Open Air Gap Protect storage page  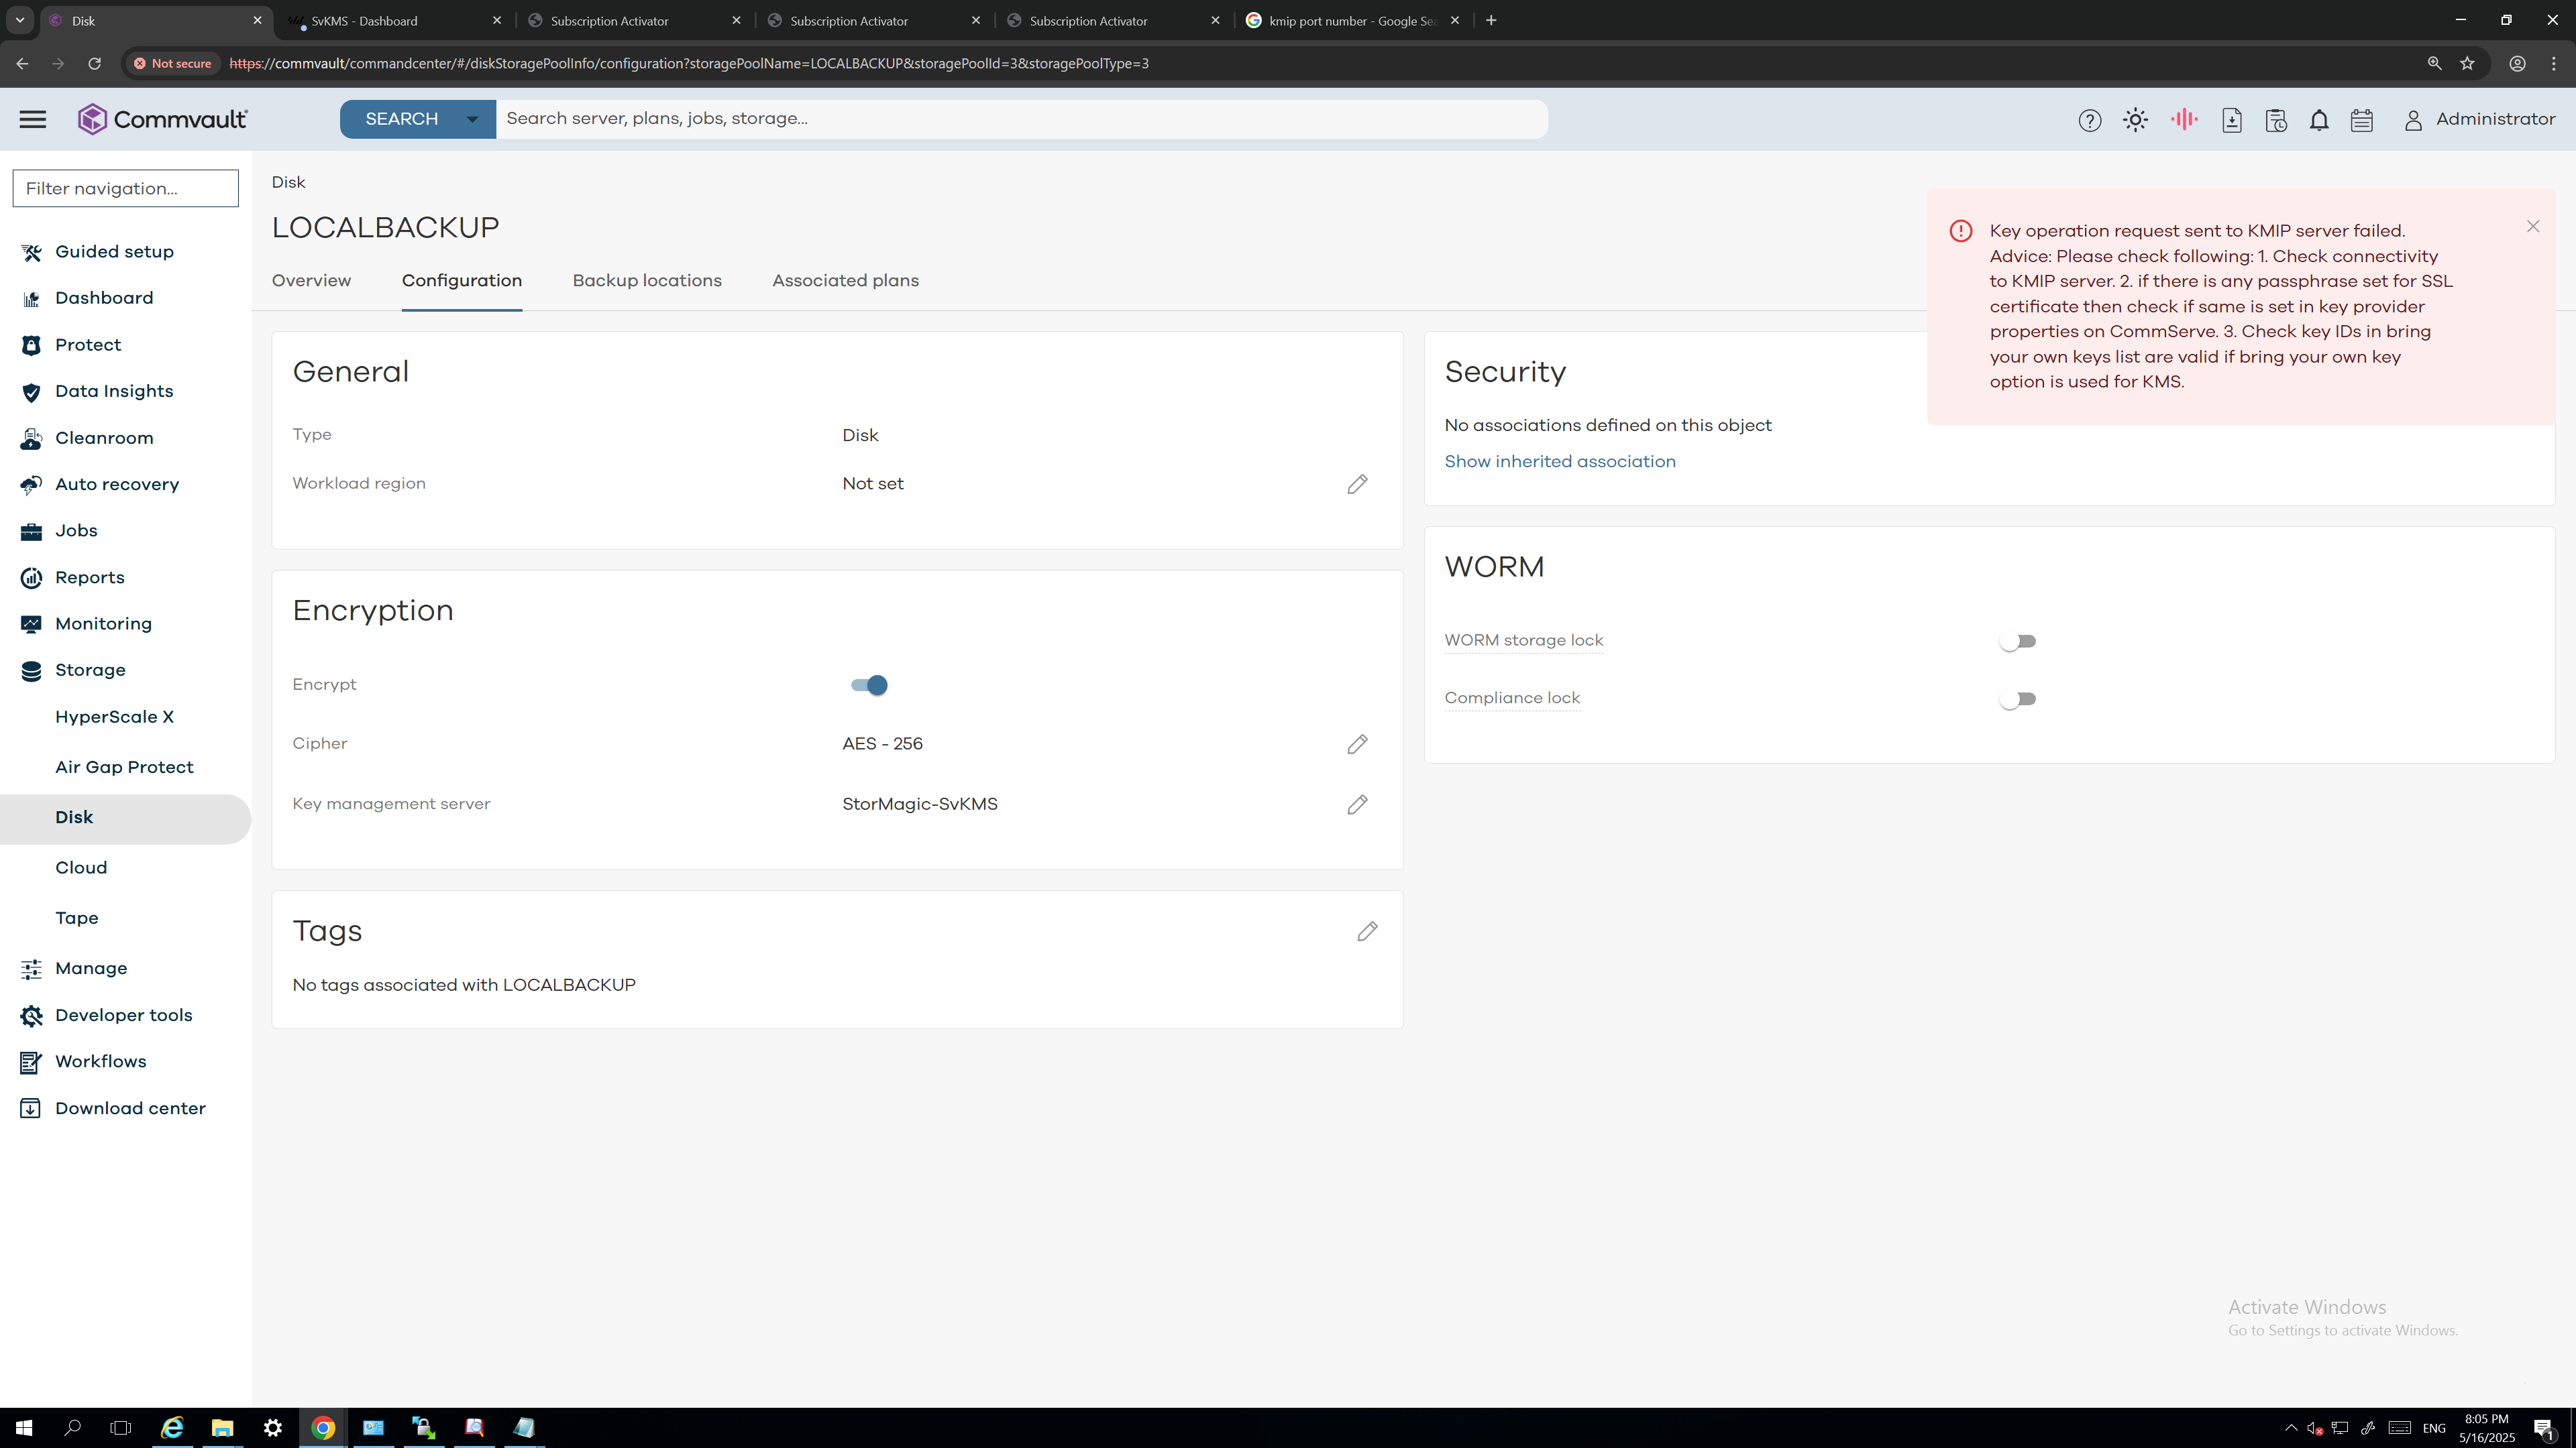coord(124,768)
